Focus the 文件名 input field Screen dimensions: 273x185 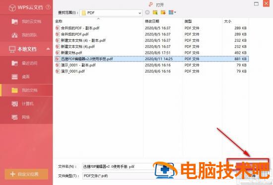(x=154, y=167)
